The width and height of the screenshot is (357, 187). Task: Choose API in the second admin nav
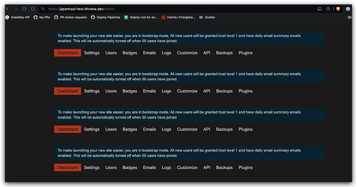click(x=207, y=91)
